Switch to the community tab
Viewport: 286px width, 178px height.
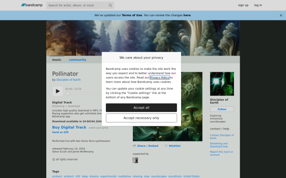pos(77,60)
